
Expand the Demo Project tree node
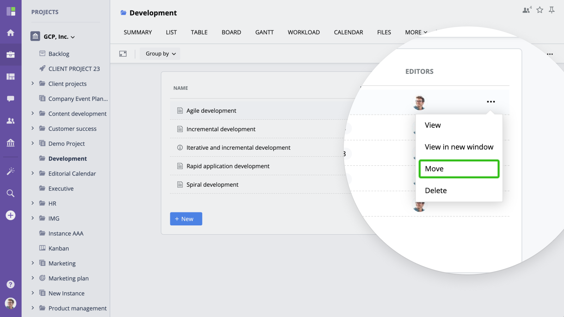click(32, 143)
